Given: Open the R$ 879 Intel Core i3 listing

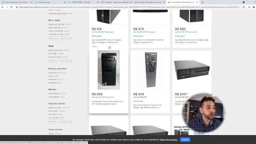Looking at the screenshot, I should coord(148,41).
